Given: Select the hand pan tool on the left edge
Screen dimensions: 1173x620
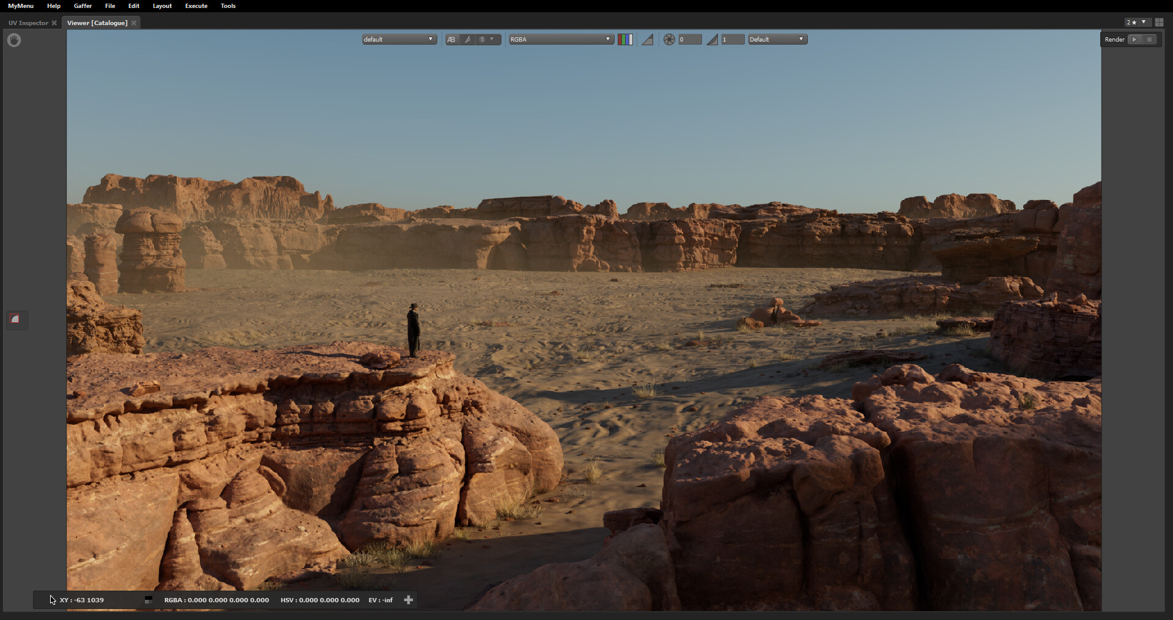Looking at the screenshot, I should click(x=13, y=40).
